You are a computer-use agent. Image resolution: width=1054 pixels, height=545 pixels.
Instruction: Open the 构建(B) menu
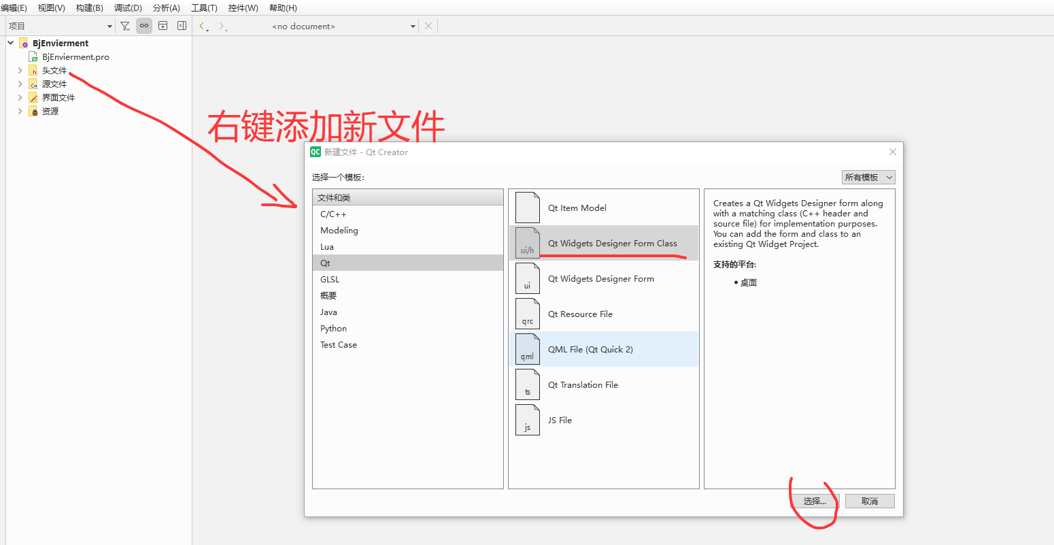(x=89, y=7)
